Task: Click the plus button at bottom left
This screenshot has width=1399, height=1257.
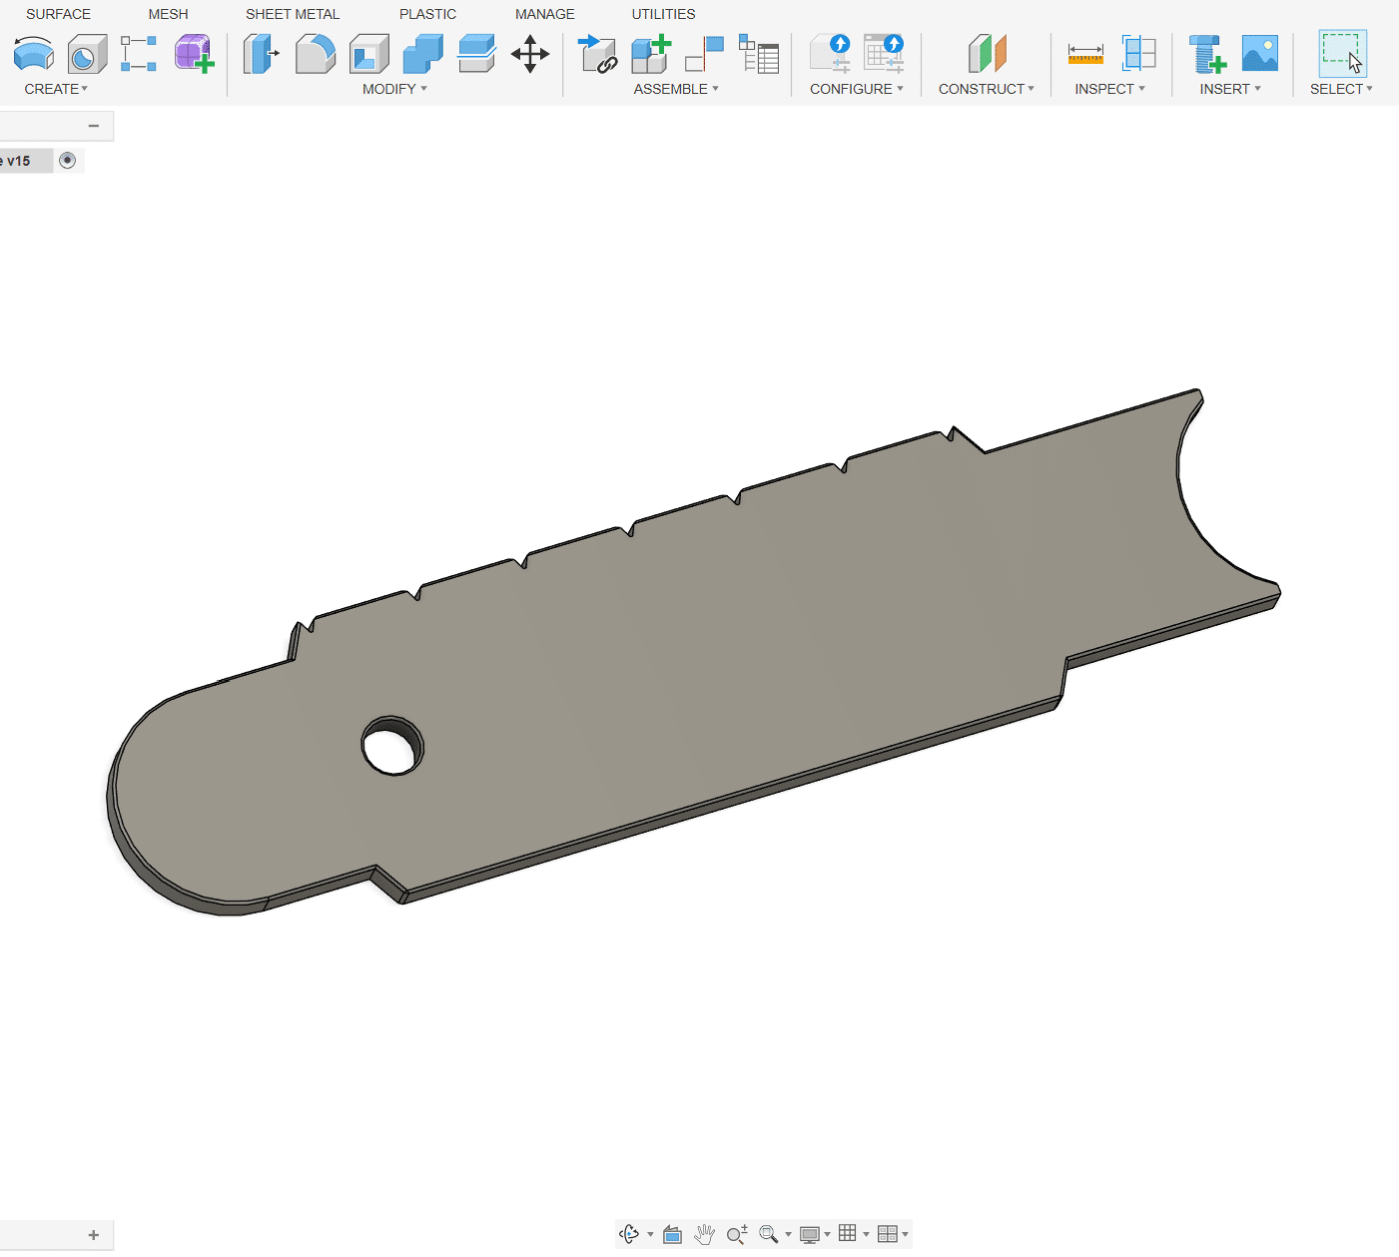Action: [94, 1235]
